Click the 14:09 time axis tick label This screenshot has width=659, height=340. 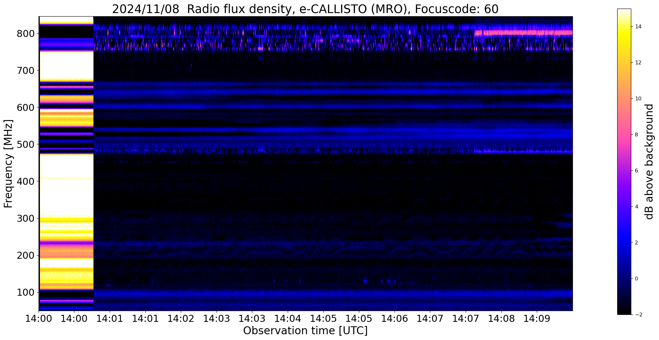pos(537,319)
